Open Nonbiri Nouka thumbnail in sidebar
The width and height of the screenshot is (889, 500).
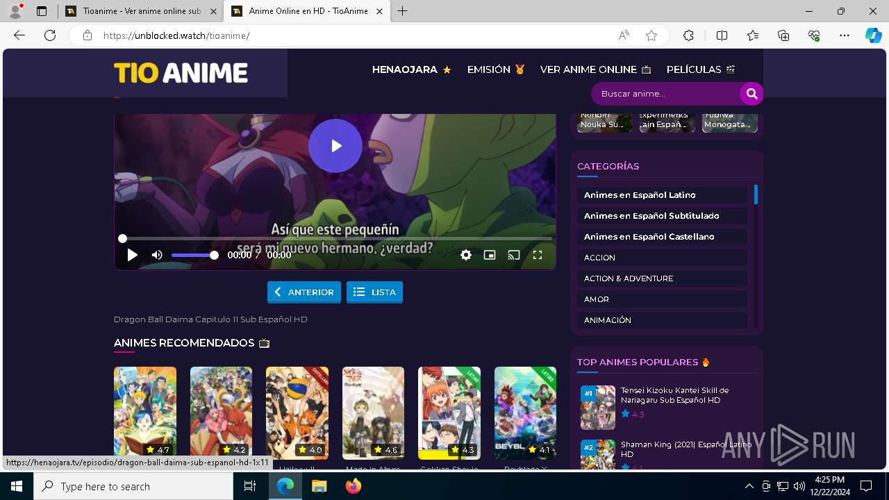click(605, 122)
